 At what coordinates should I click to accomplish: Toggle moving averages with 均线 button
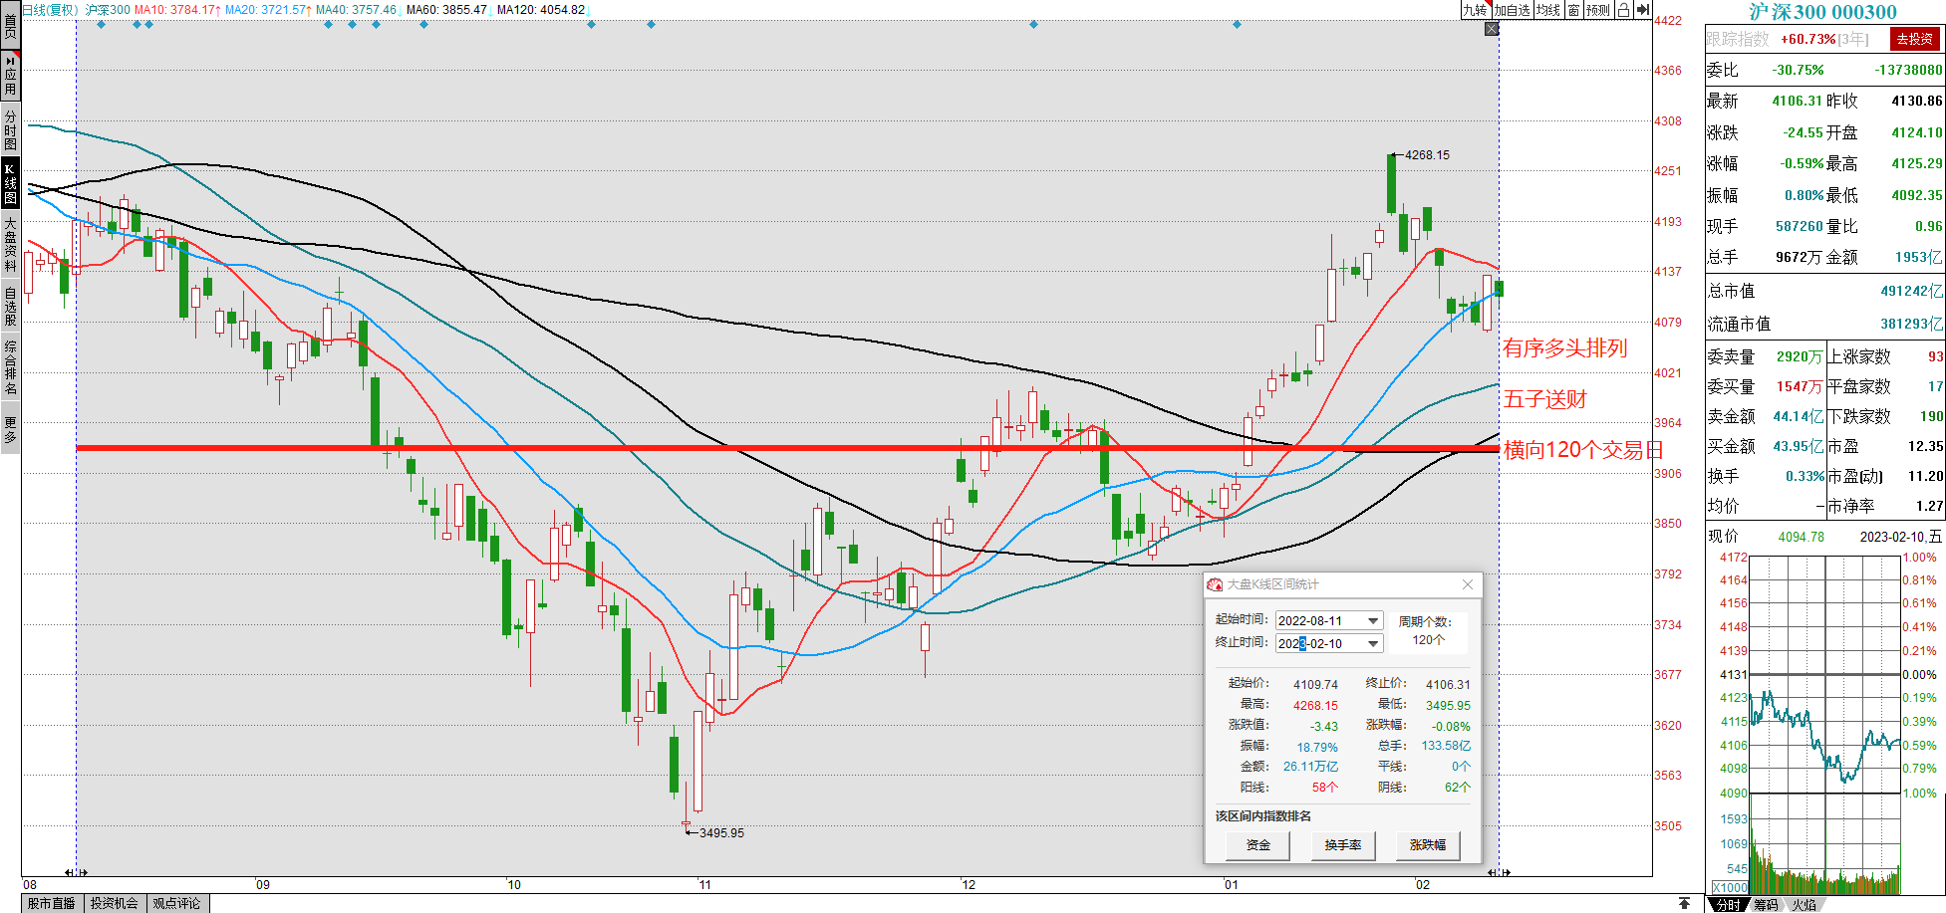pyautogui.click(x=1547, y=10)
